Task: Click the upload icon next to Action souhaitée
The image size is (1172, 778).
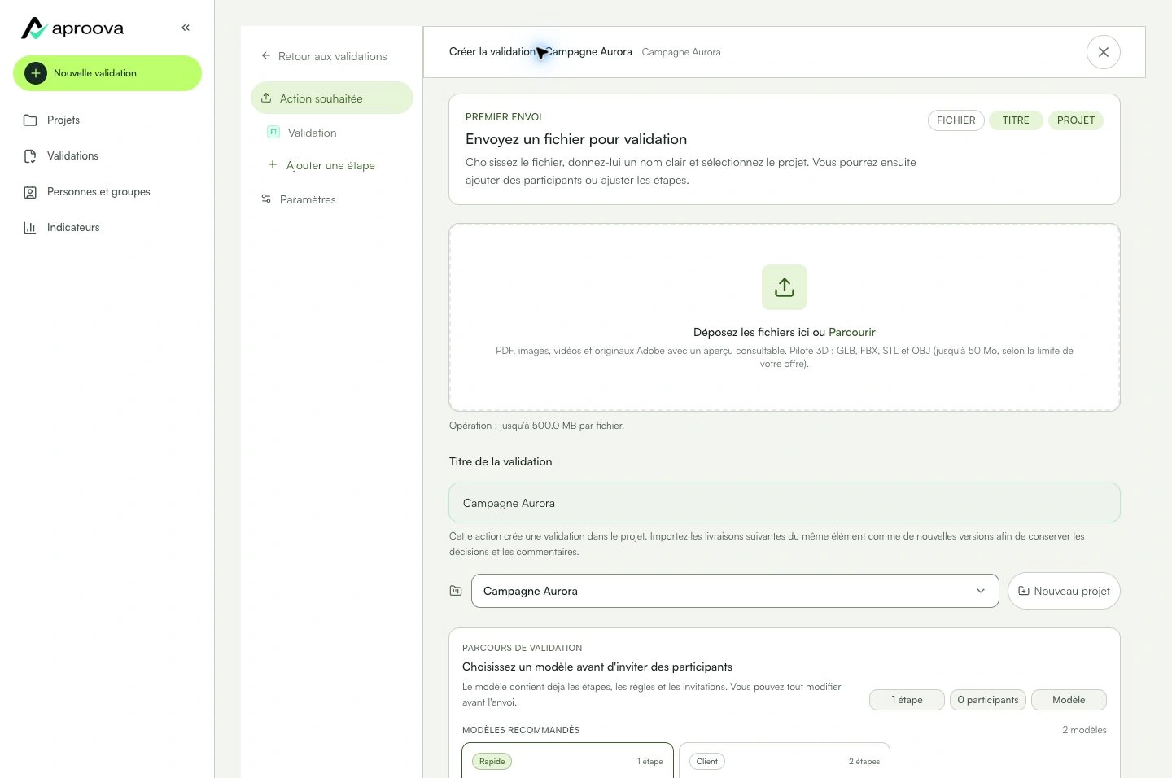Action: click(x=266, y=98)
